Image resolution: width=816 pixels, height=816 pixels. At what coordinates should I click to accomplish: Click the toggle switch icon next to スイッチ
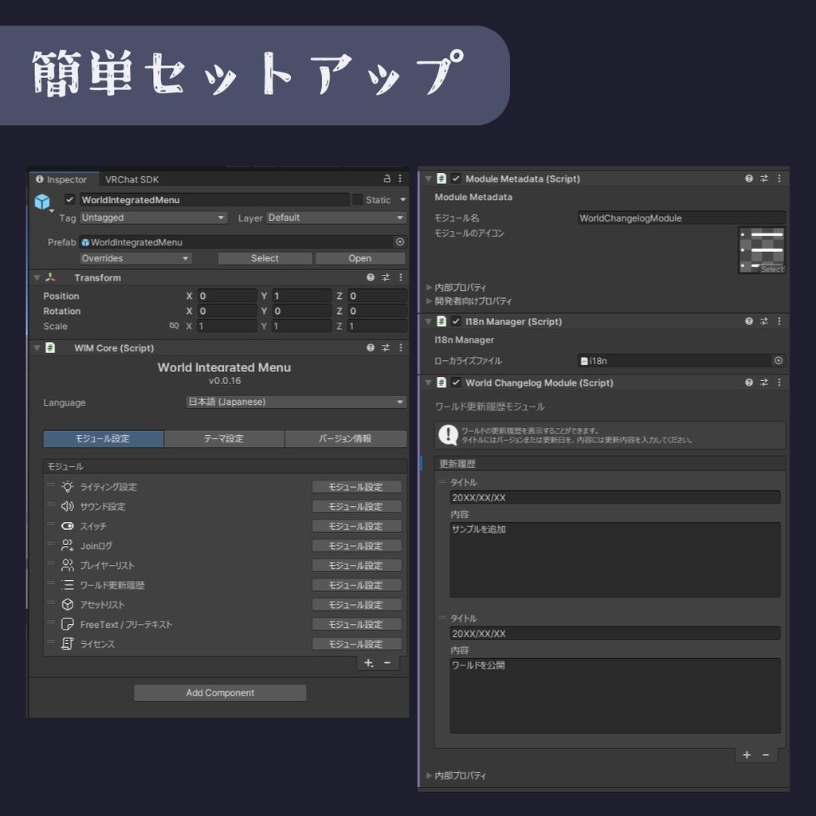point(68,526)
